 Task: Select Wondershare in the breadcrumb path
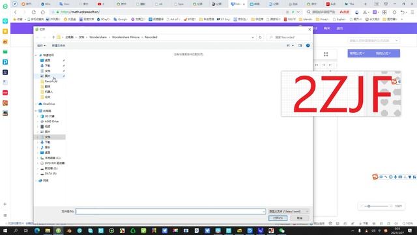click(98, 37)
